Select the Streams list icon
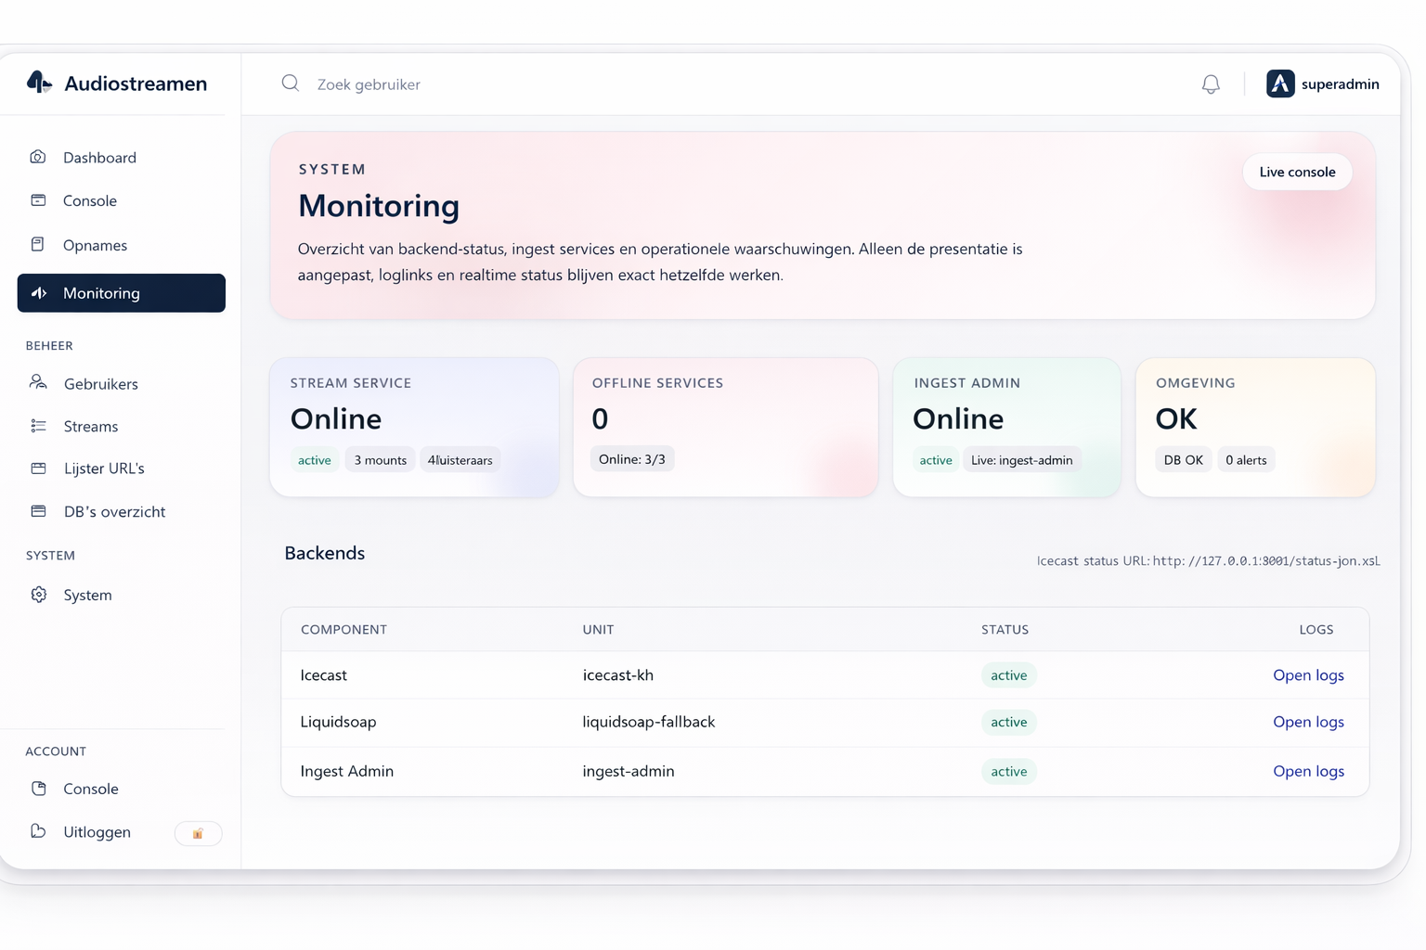Image resolution: width=1426 pixels, height=950 pixels. tap(38, 426)
